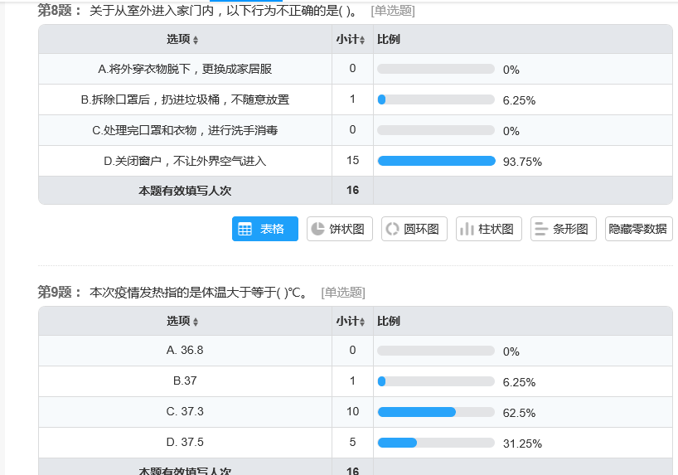Switch to 圆环图 donut chart view
This screenshot has width=678, height=475.
point(414,229)
